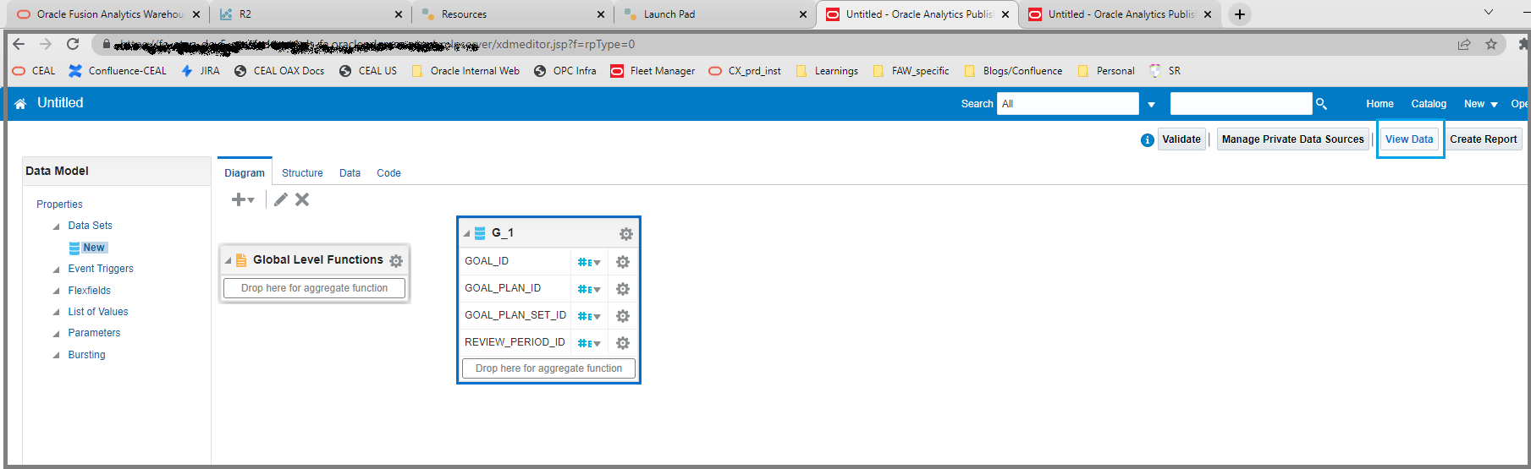
Task: Expand the Event Triggers tree node
Action: tap(56, 270)
